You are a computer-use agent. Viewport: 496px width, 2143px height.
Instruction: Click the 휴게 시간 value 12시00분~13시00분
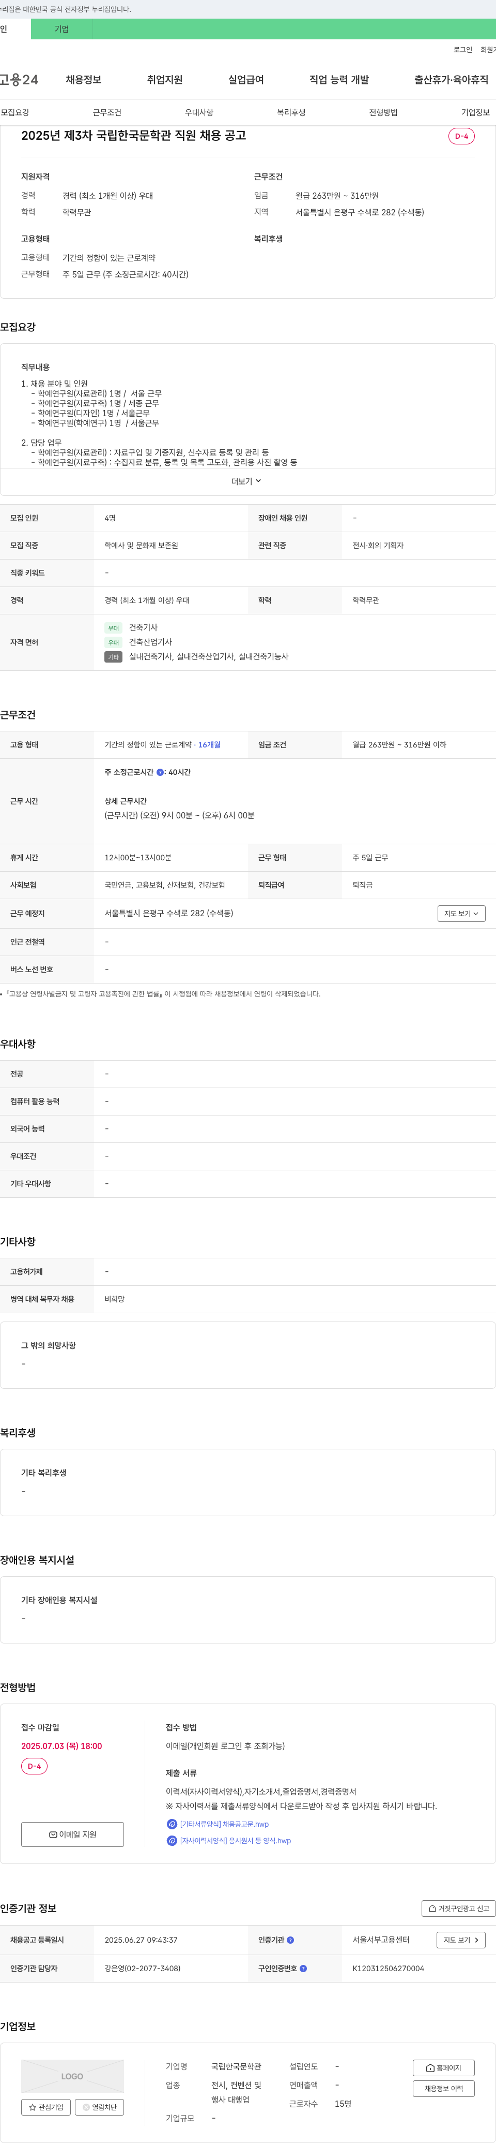coord(138,858)
